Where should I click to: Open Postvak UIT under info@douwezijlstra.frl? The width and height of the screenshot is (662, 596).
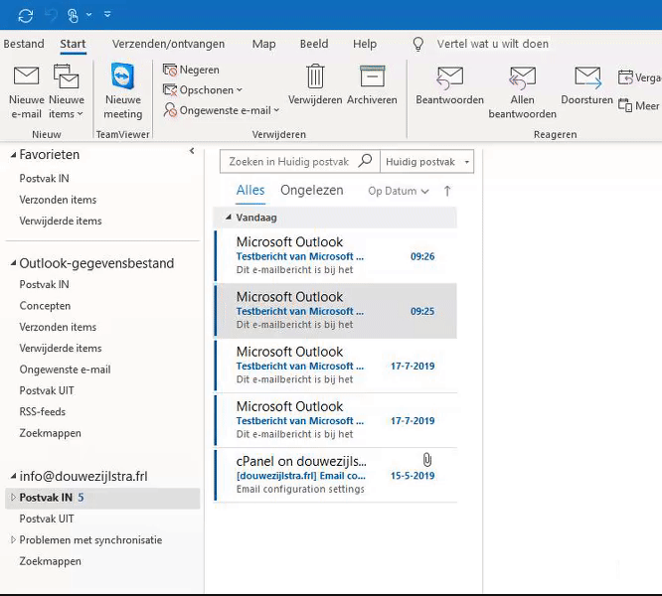coord(47,519)
